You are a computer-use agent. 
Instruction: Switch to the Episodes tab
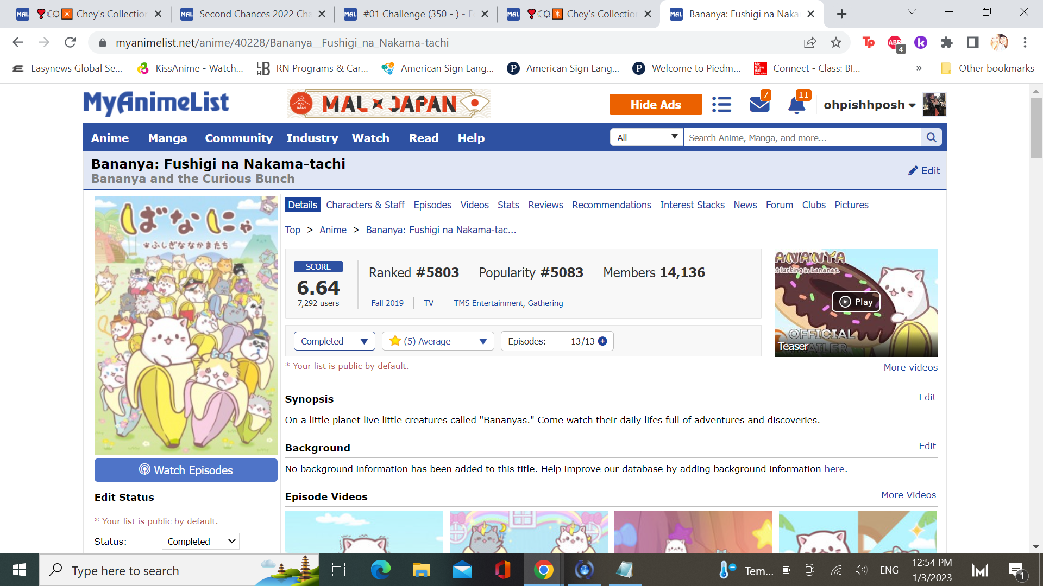tap(432, 205)
